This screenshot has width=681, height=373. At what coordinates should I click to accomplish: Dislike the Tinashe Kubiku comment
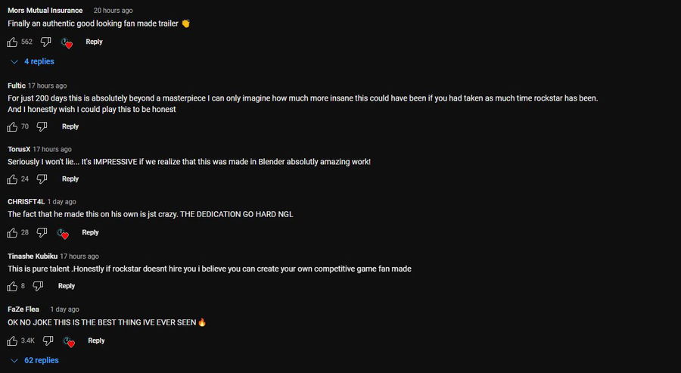(x=38, y=286)
